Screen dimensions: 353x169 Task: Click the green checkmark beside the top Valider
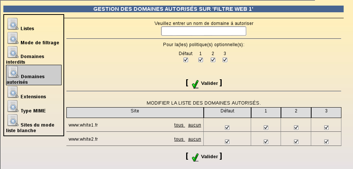coord(195,84)
